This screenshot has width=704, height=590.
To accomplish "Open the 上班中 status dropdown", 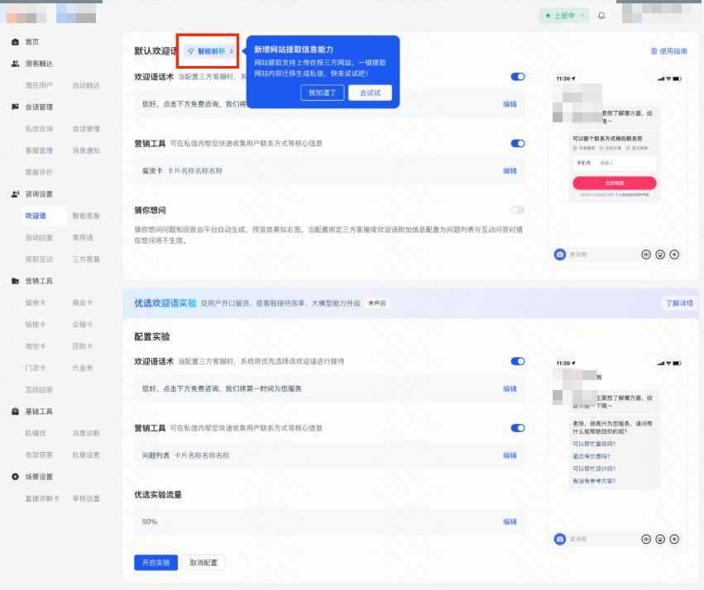I will pyautogui.click(x=564, y=15).
